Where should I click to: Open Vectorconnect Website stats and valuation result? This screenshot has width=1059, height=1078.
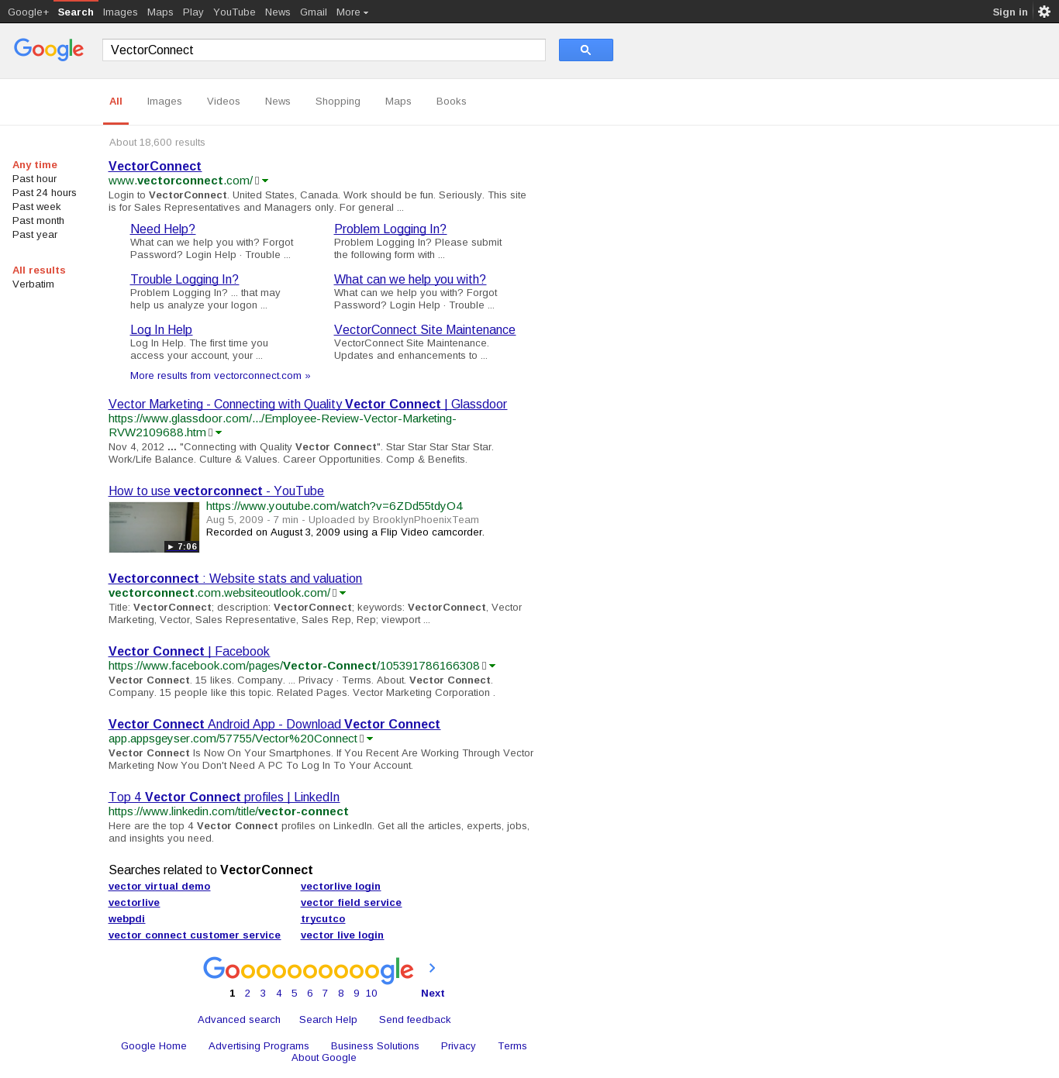[235, 578]
